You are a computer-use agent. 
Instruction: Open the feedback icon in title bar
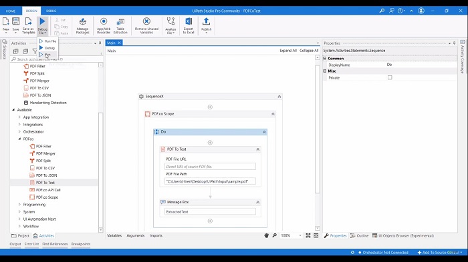click(x=392, y=11)
